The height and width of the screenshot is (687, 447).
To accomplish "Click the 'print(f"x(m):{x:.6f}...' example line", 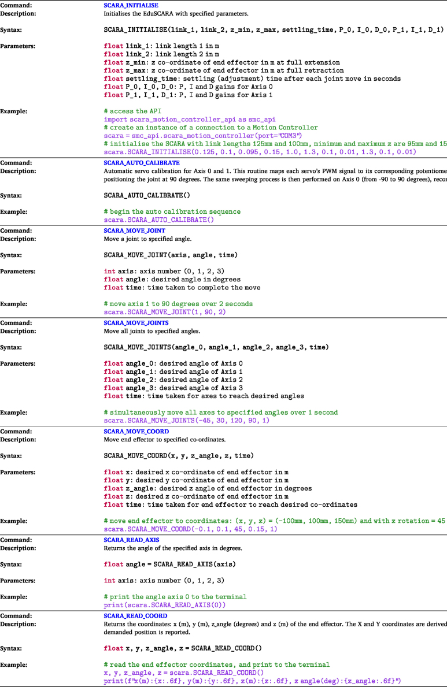I will tap(252, 681).
